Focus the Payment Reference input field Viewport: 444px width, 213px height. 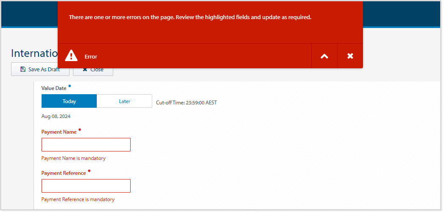pyautogui.click(x=86, y=186)
